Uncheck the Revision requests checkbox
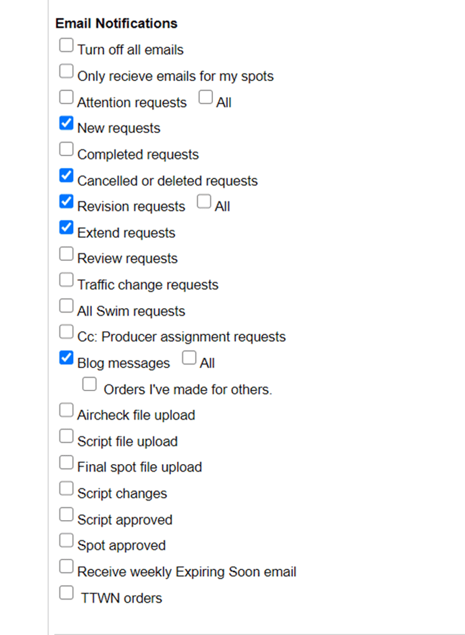The image size is (465, 635). [x=66, y=201]
